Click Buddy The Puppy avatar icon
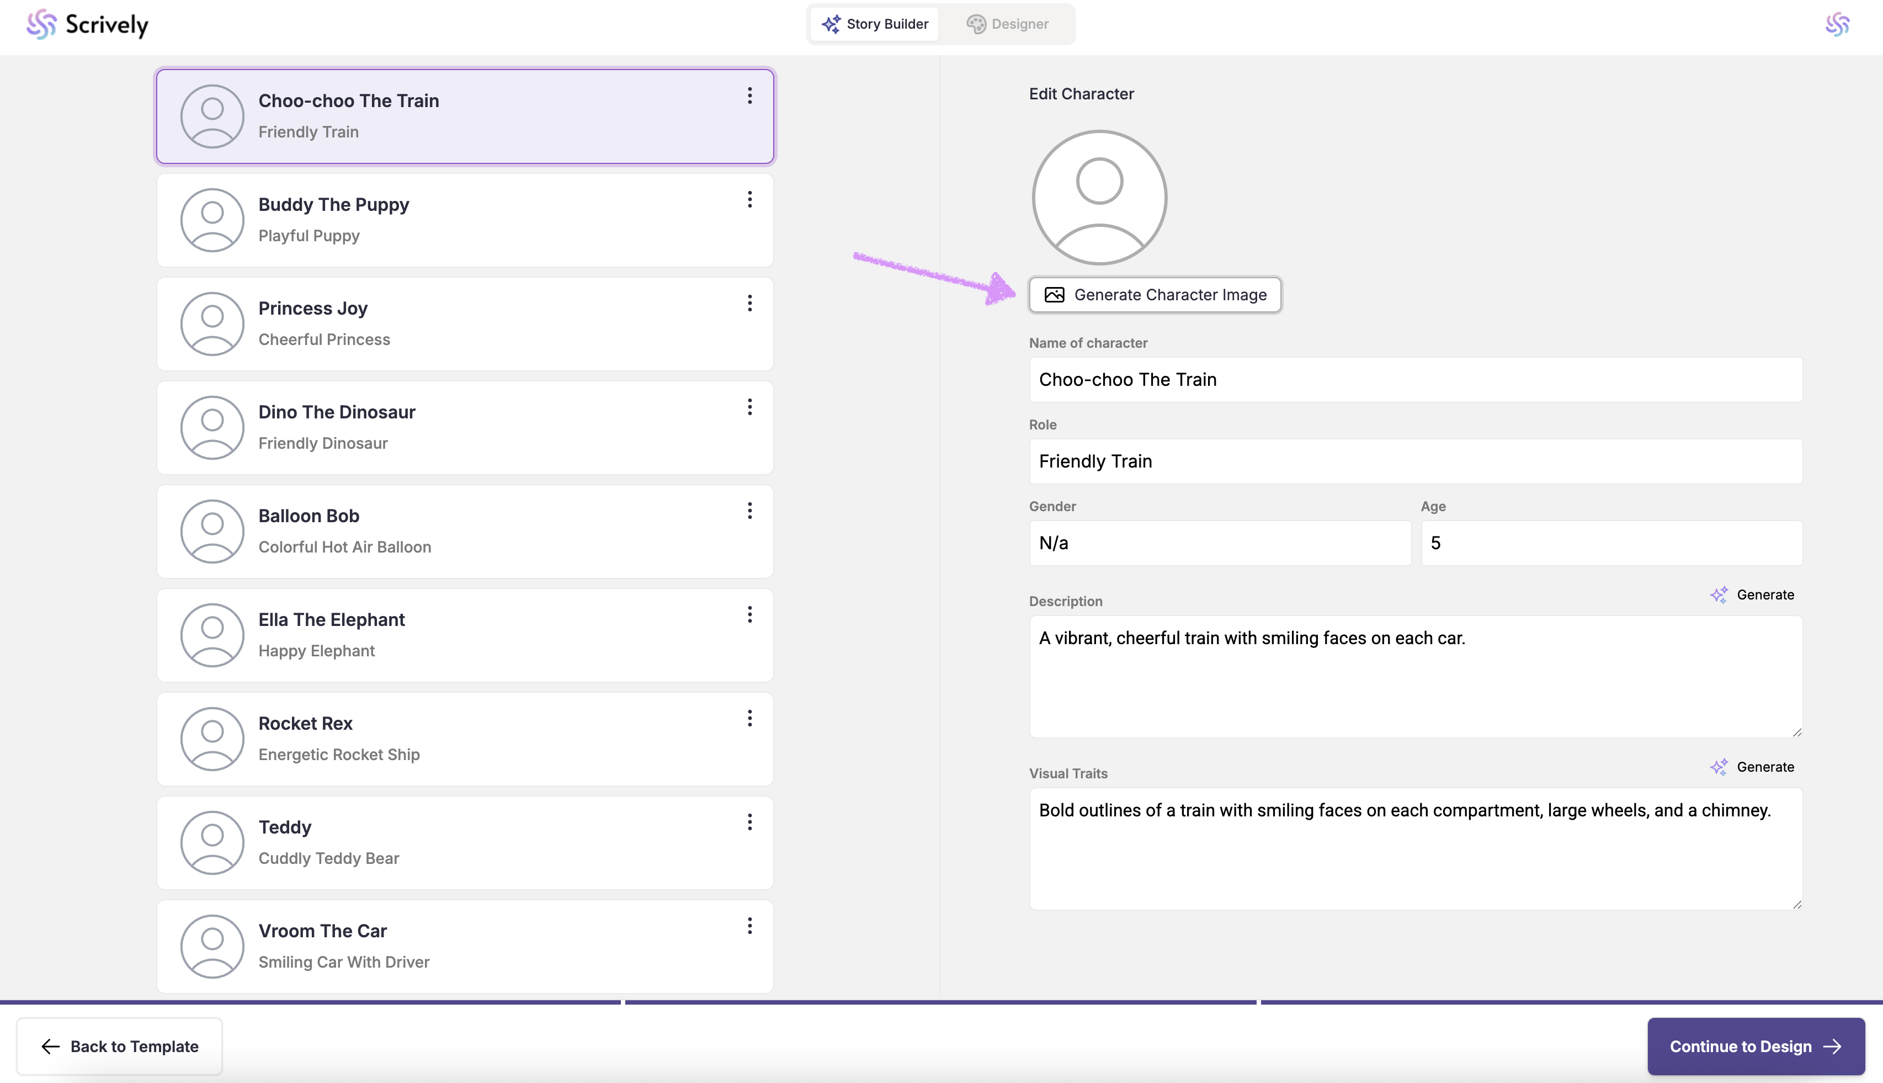The height and width of the screenshot is (1083, 1883). (x=212, y=220)
